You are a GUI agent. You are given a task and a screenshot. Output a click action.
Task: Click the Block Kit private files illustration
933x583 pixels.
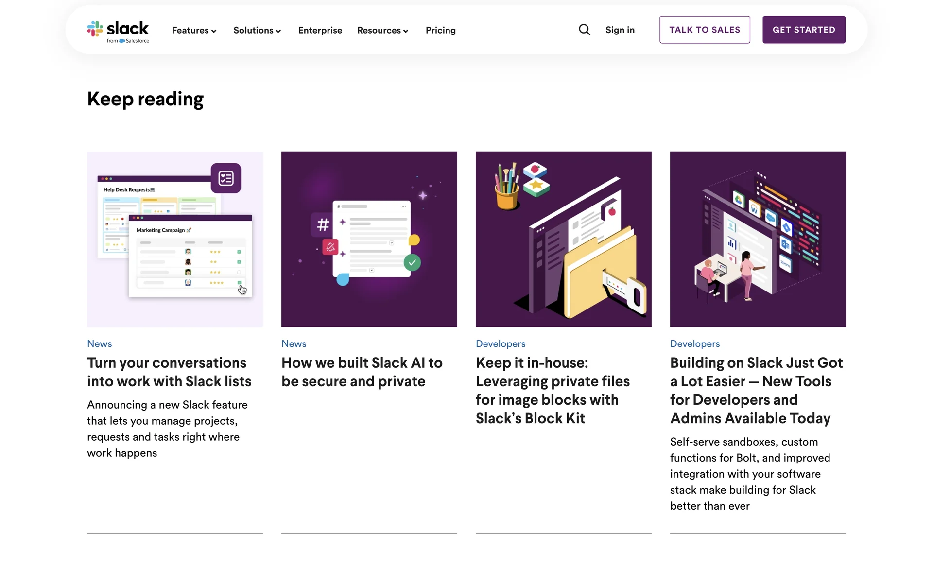tap(563, 239)
